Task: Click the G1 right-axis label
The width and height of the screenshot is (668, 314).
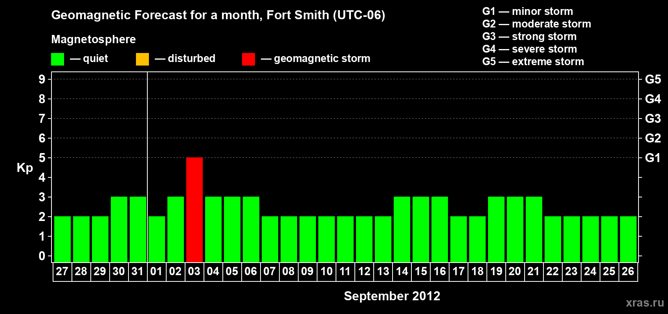Action: pos(653,158)
